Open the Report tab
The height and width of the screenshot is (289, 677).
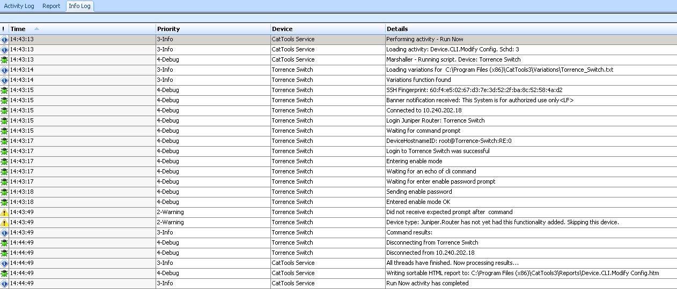51,6
